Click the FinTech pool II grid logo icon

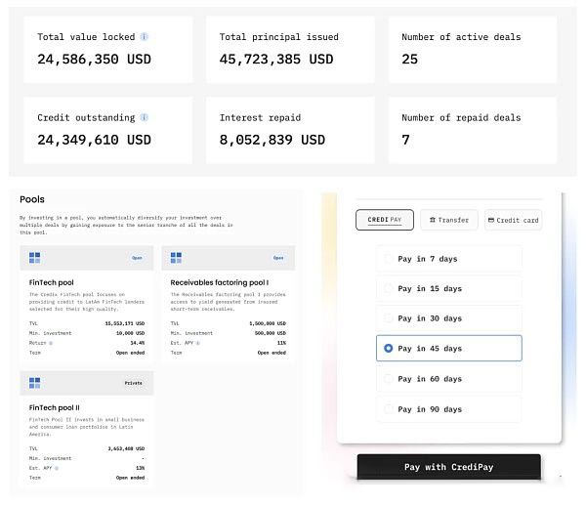[x=35, y=383]
